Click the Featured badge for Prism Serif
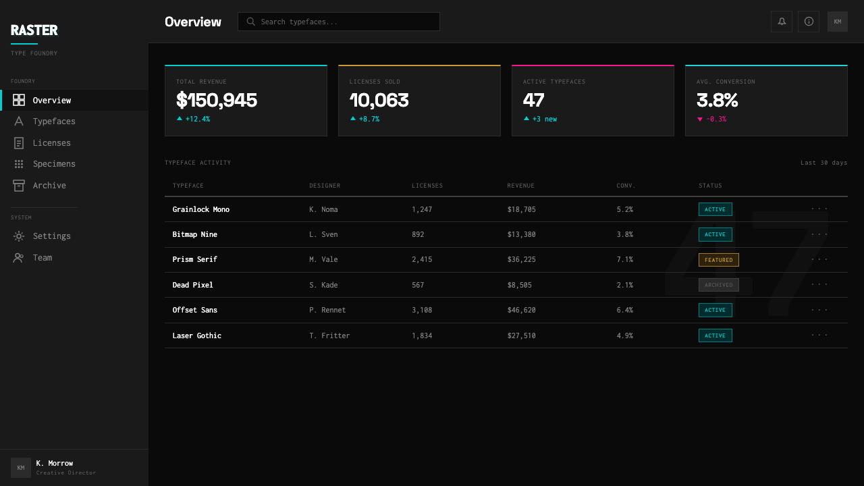This screenshot has height=486, width=864. pos(719,260)
